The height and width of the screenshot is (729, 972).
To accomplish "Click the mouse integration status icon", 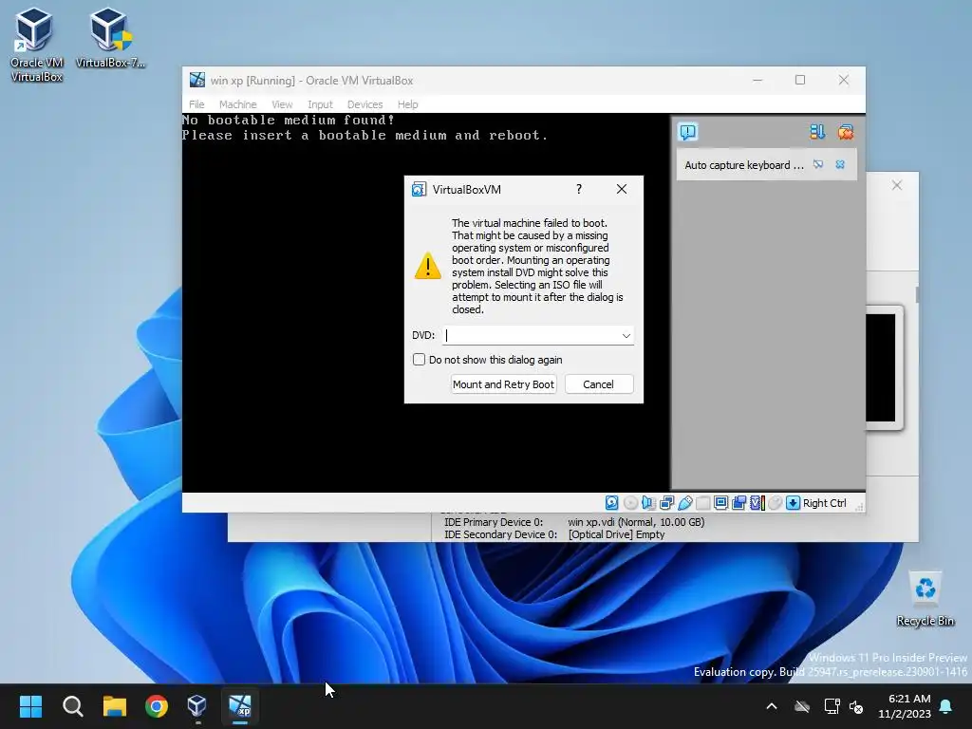I will 775,503.
